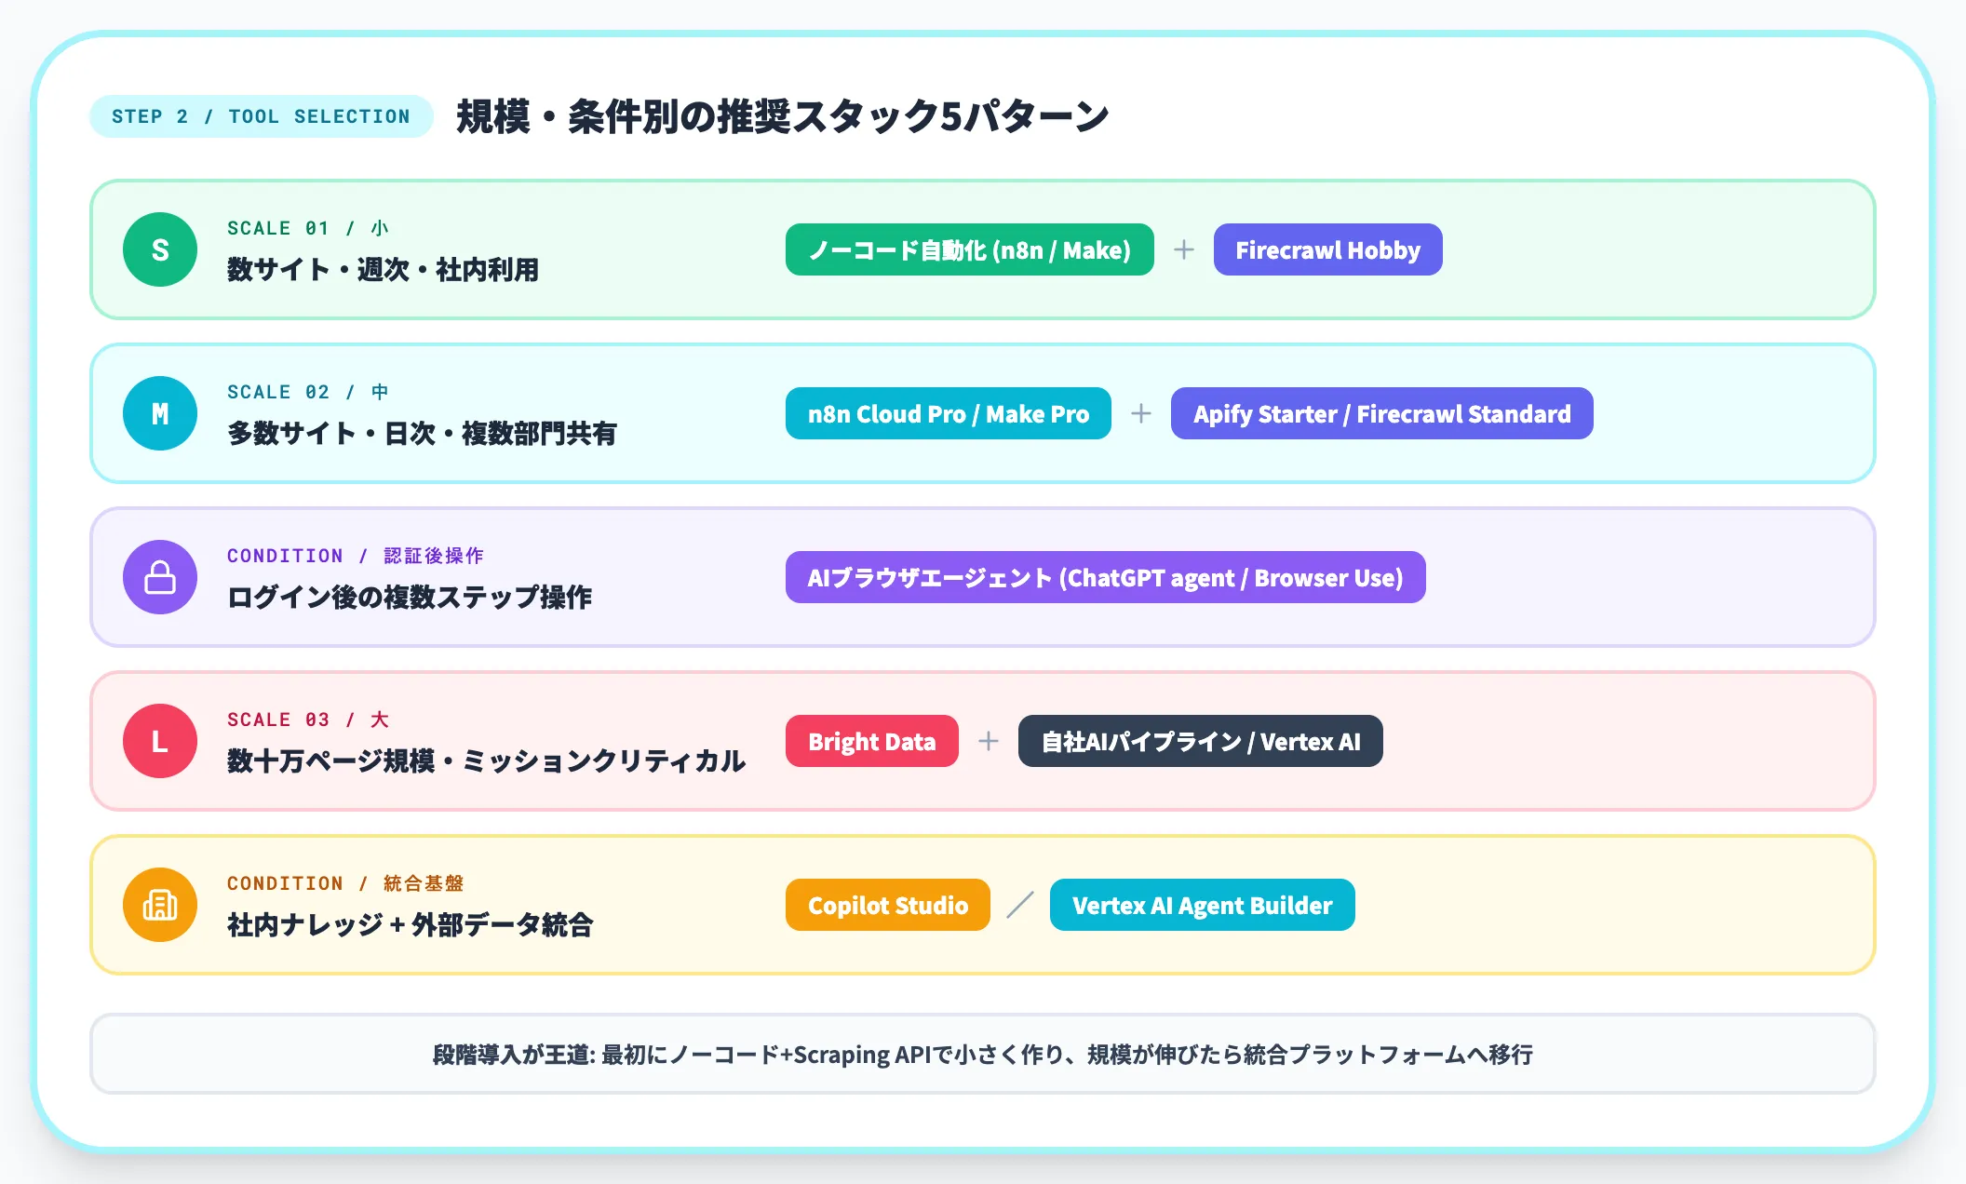
Task: Click the 自社AIパイプライン / Vertex AI pill
Action: coord(1201,741)
